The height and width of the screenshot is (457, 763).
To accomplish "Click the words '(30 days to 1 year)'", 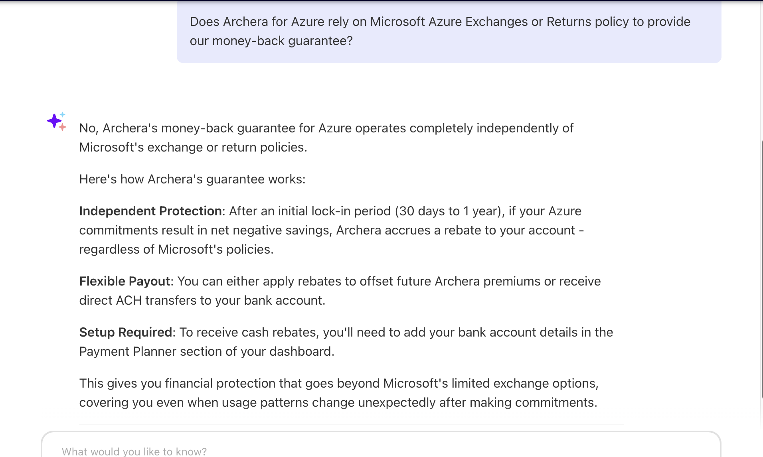I will (448, 211).
